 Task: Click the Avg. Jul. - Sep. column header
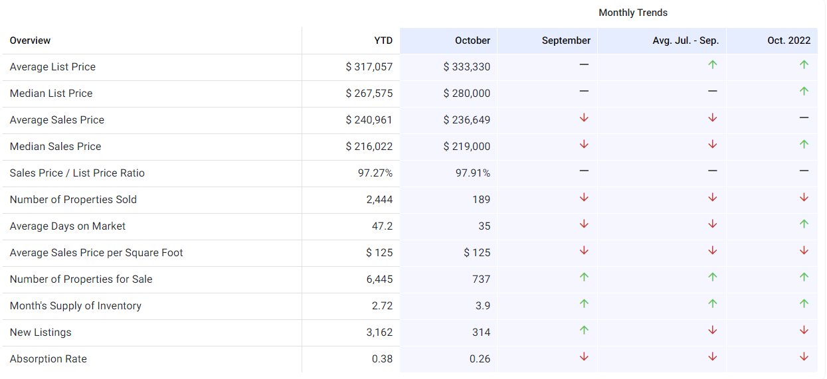(x=686, y=40)
